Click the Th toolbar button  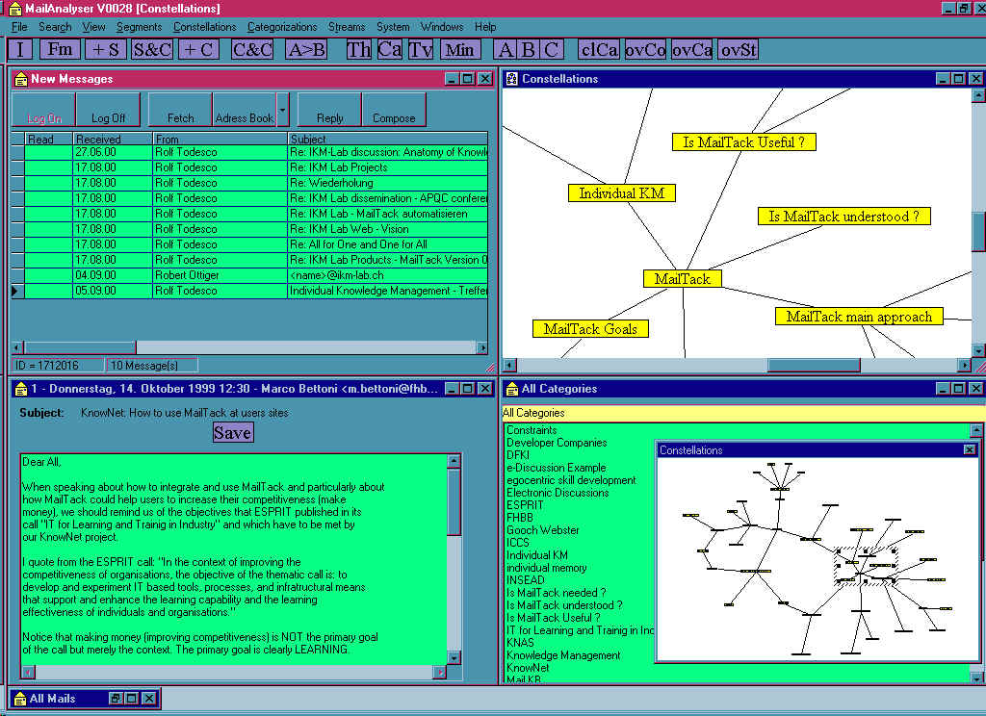click(358, 49)
